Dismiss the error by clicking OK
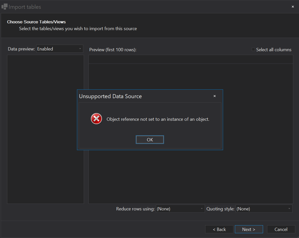Viewport: 299px width, 238px height. [150, 140]
